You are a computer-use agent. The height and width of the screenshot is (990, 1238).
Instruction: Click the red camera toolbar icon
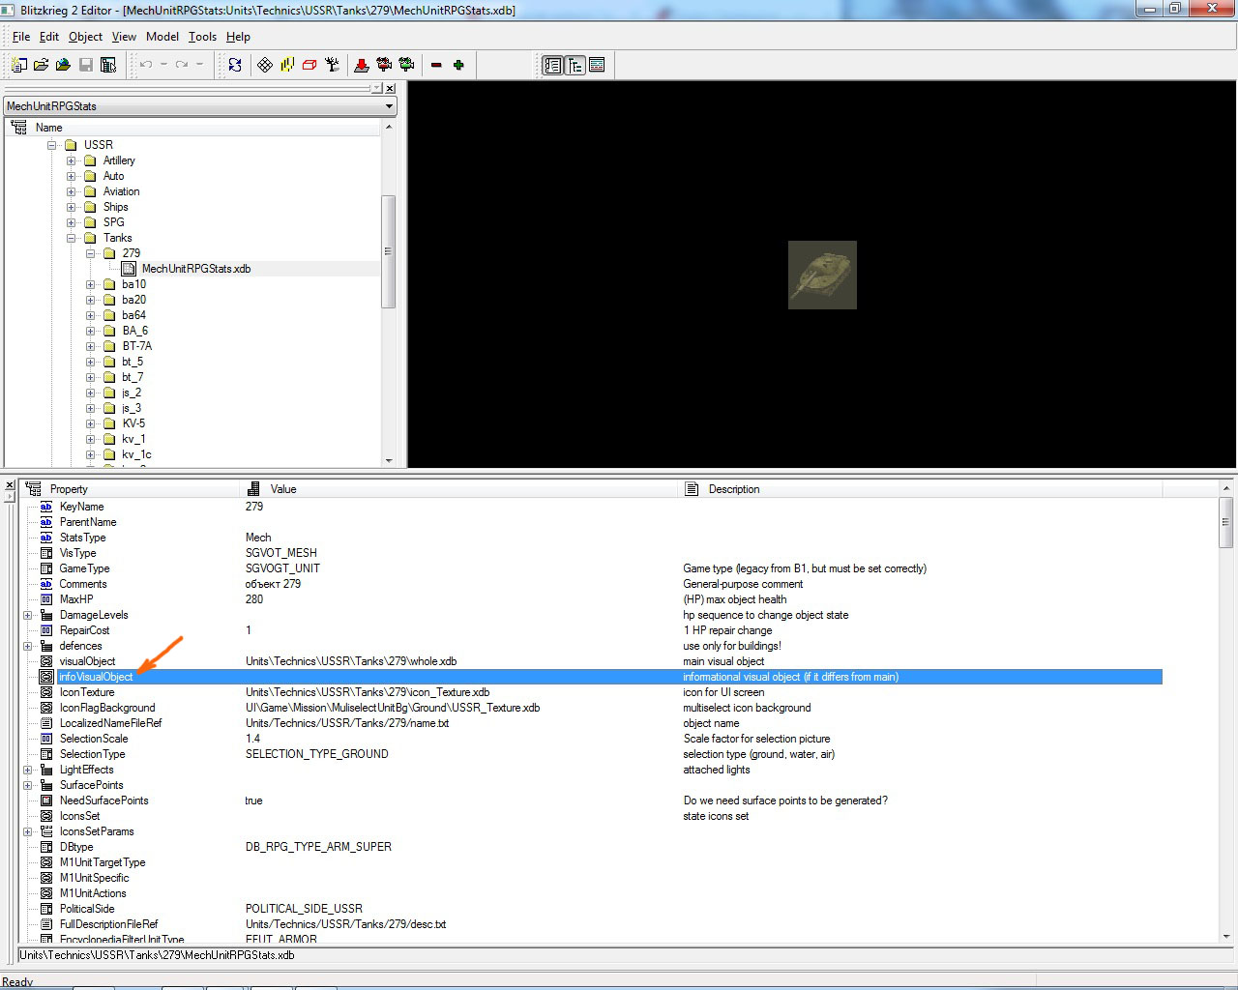coord(384,65)
